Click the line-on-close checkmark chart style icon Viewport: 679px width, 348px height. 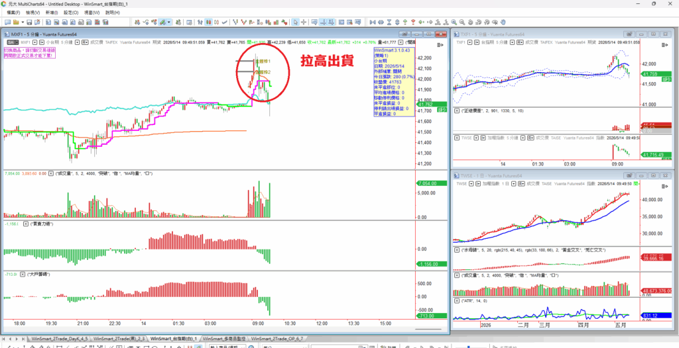(x=225, y=22)
